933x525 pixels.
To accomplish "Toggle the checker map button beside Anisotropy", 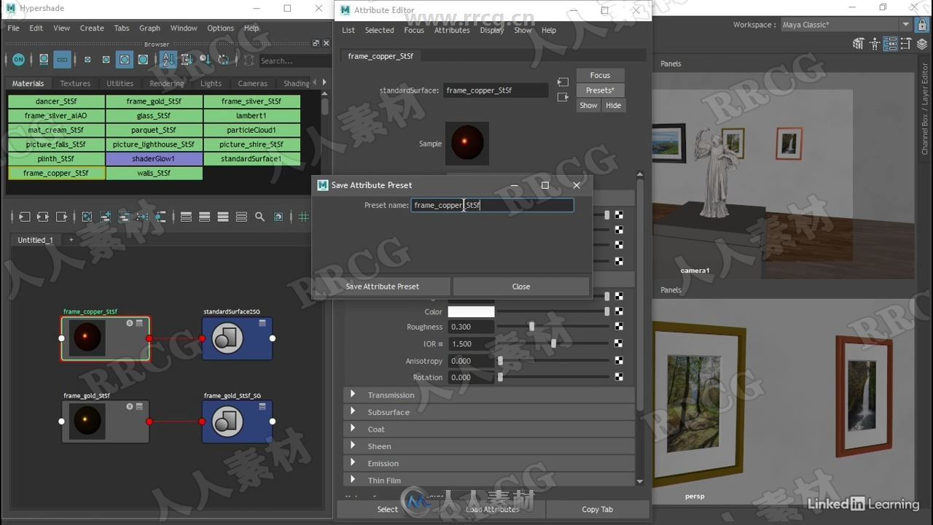I will click(x=619, y=360).
